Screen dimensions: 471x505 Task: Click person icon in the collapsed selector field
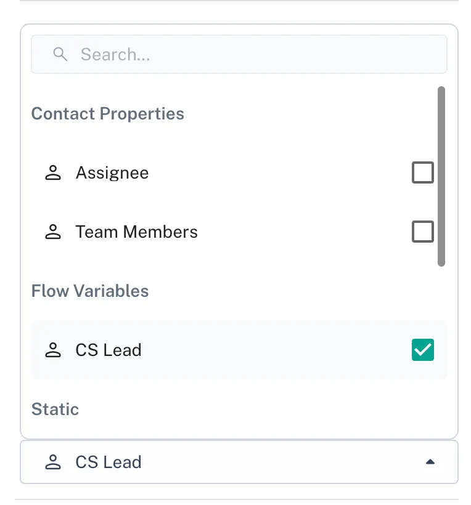(x=54, y=463)
